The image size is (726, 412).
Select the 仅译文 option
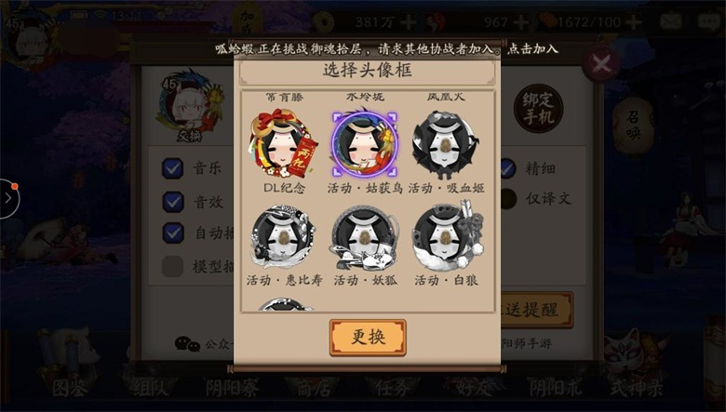(x=508, y=199)
